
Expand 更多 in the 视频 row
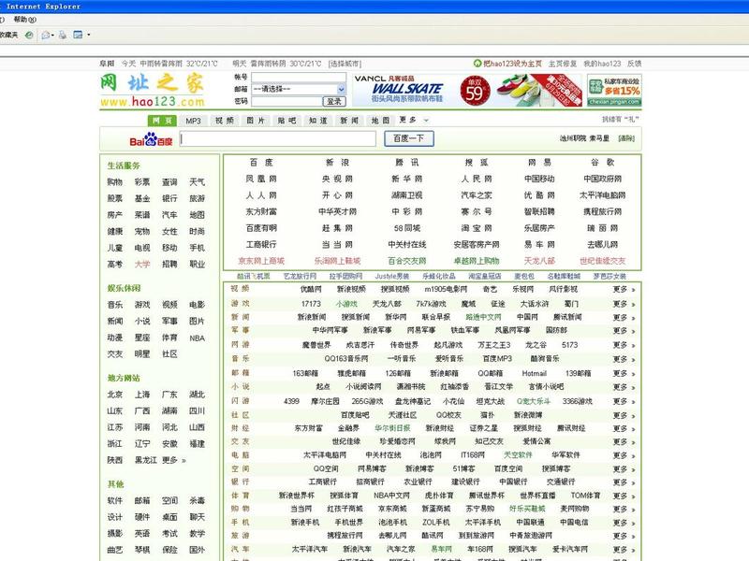[x=624, y=290]
